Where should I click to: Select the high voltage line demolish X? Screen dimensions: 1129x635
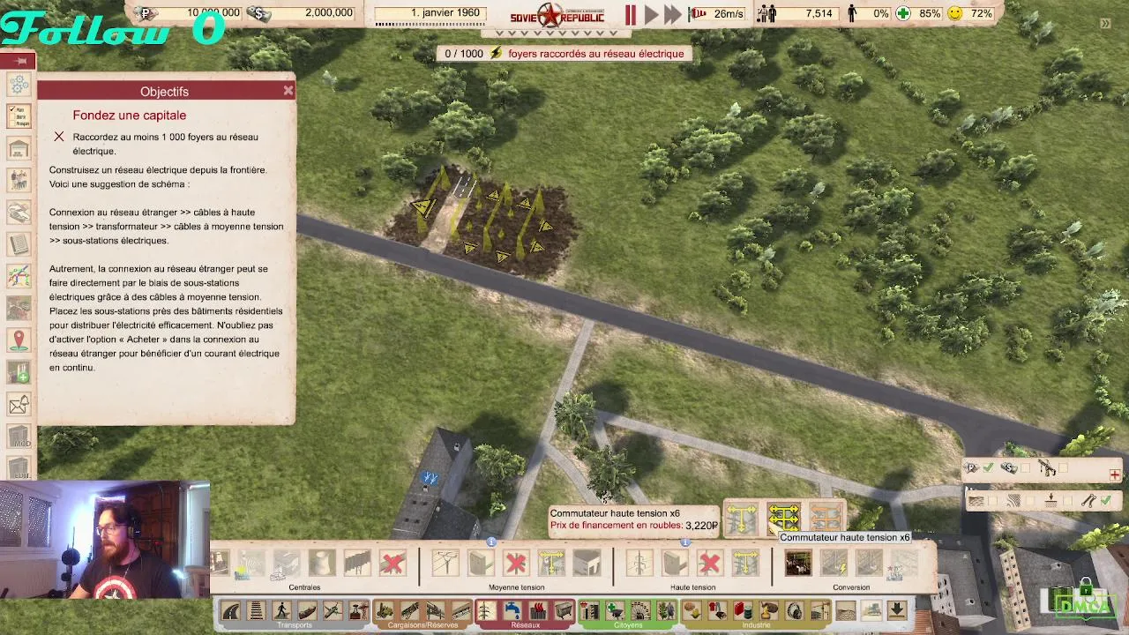pyautogui.click(x=710, y=563)
